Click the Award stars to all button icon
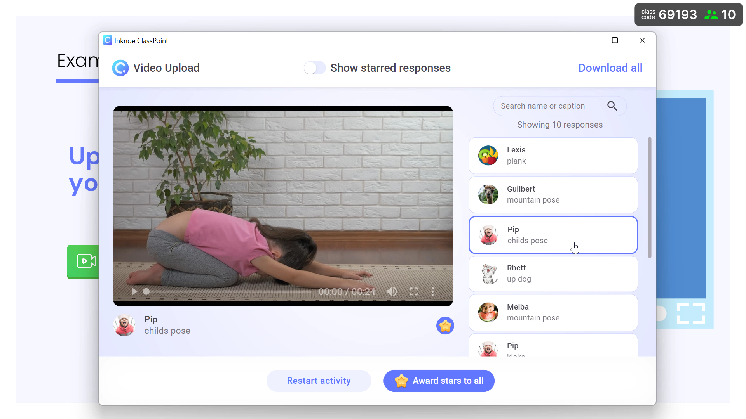The width and height of the screenshot is (746, 419). point(402,381)
